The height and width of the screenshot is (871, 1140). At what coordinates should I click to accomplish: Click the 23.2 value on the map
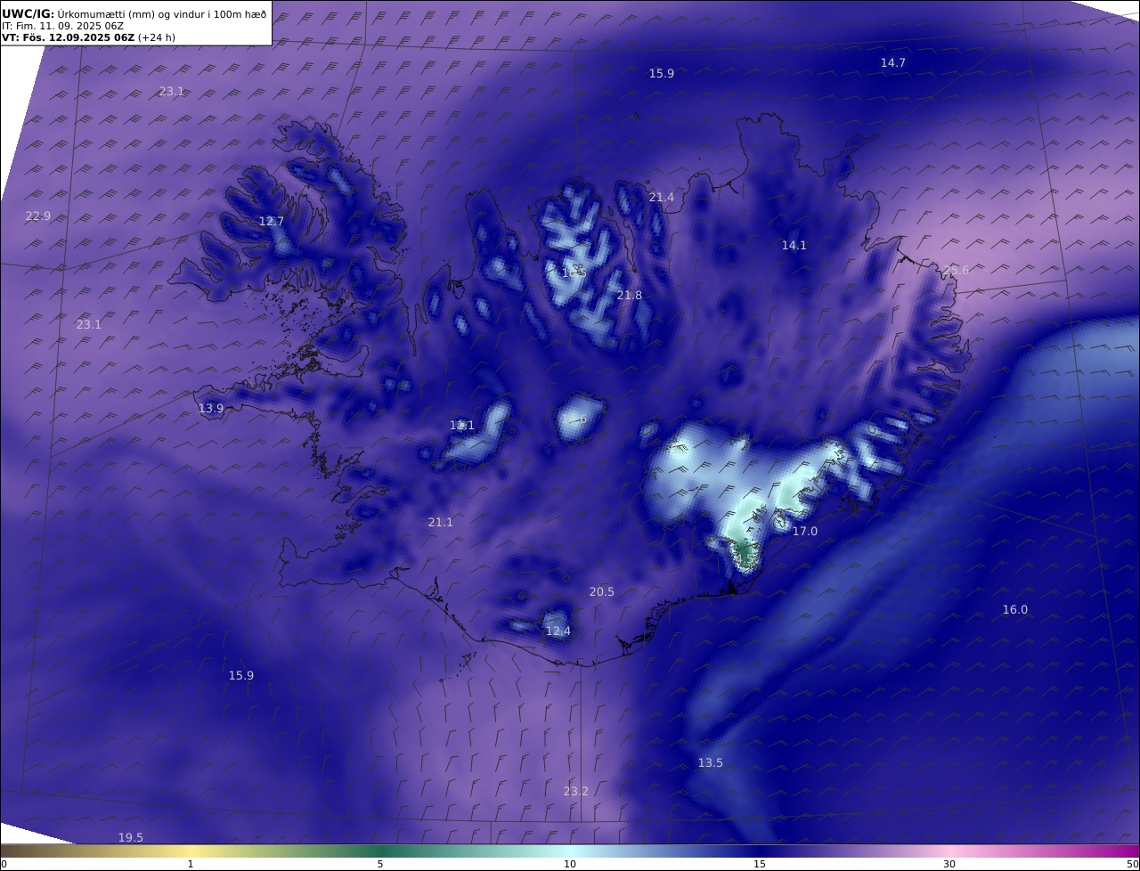click(576, 792)
